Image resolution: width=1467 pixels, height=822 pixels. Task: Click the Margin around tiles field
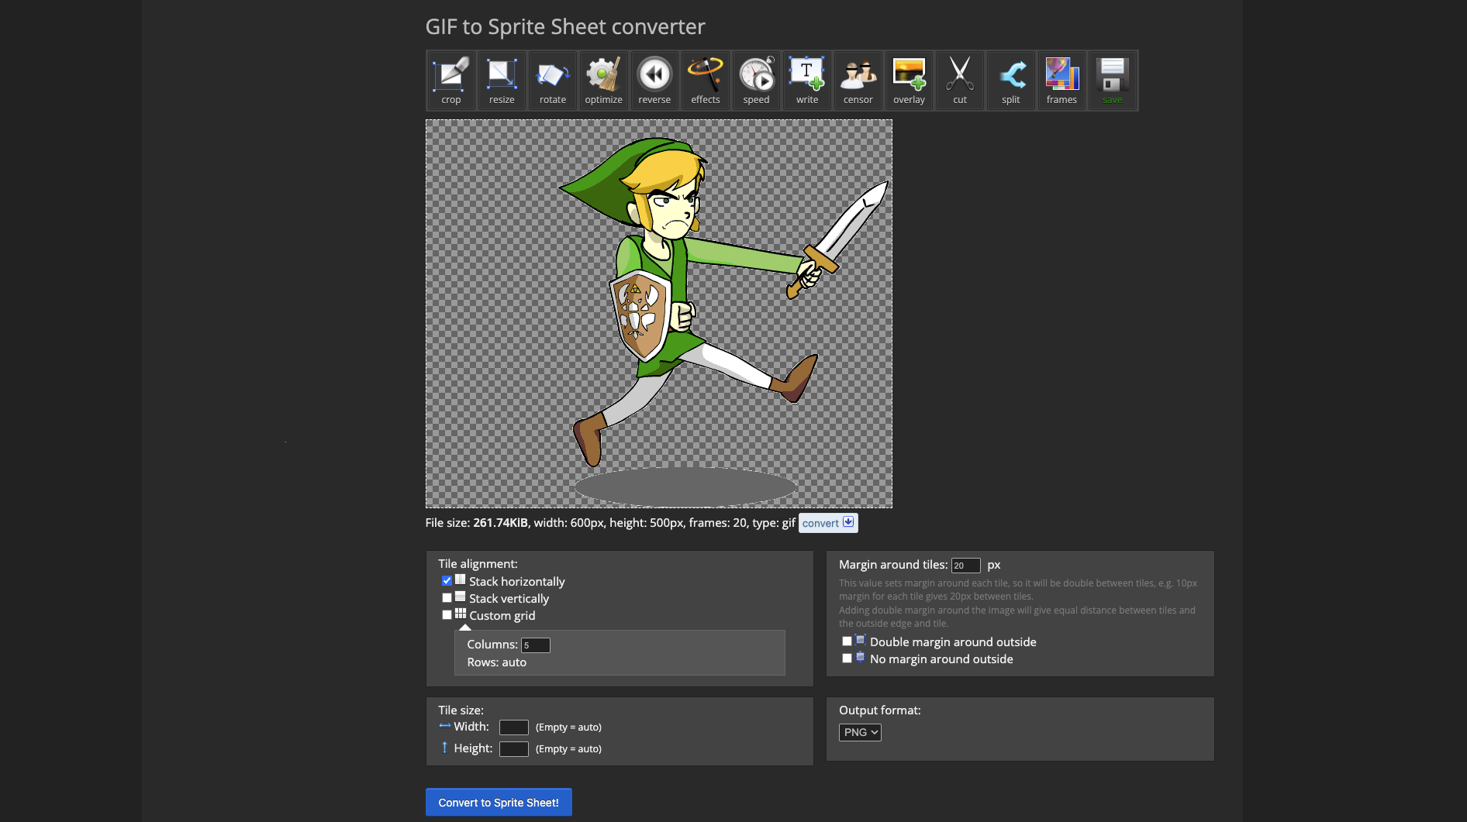[x=965, y=566]
